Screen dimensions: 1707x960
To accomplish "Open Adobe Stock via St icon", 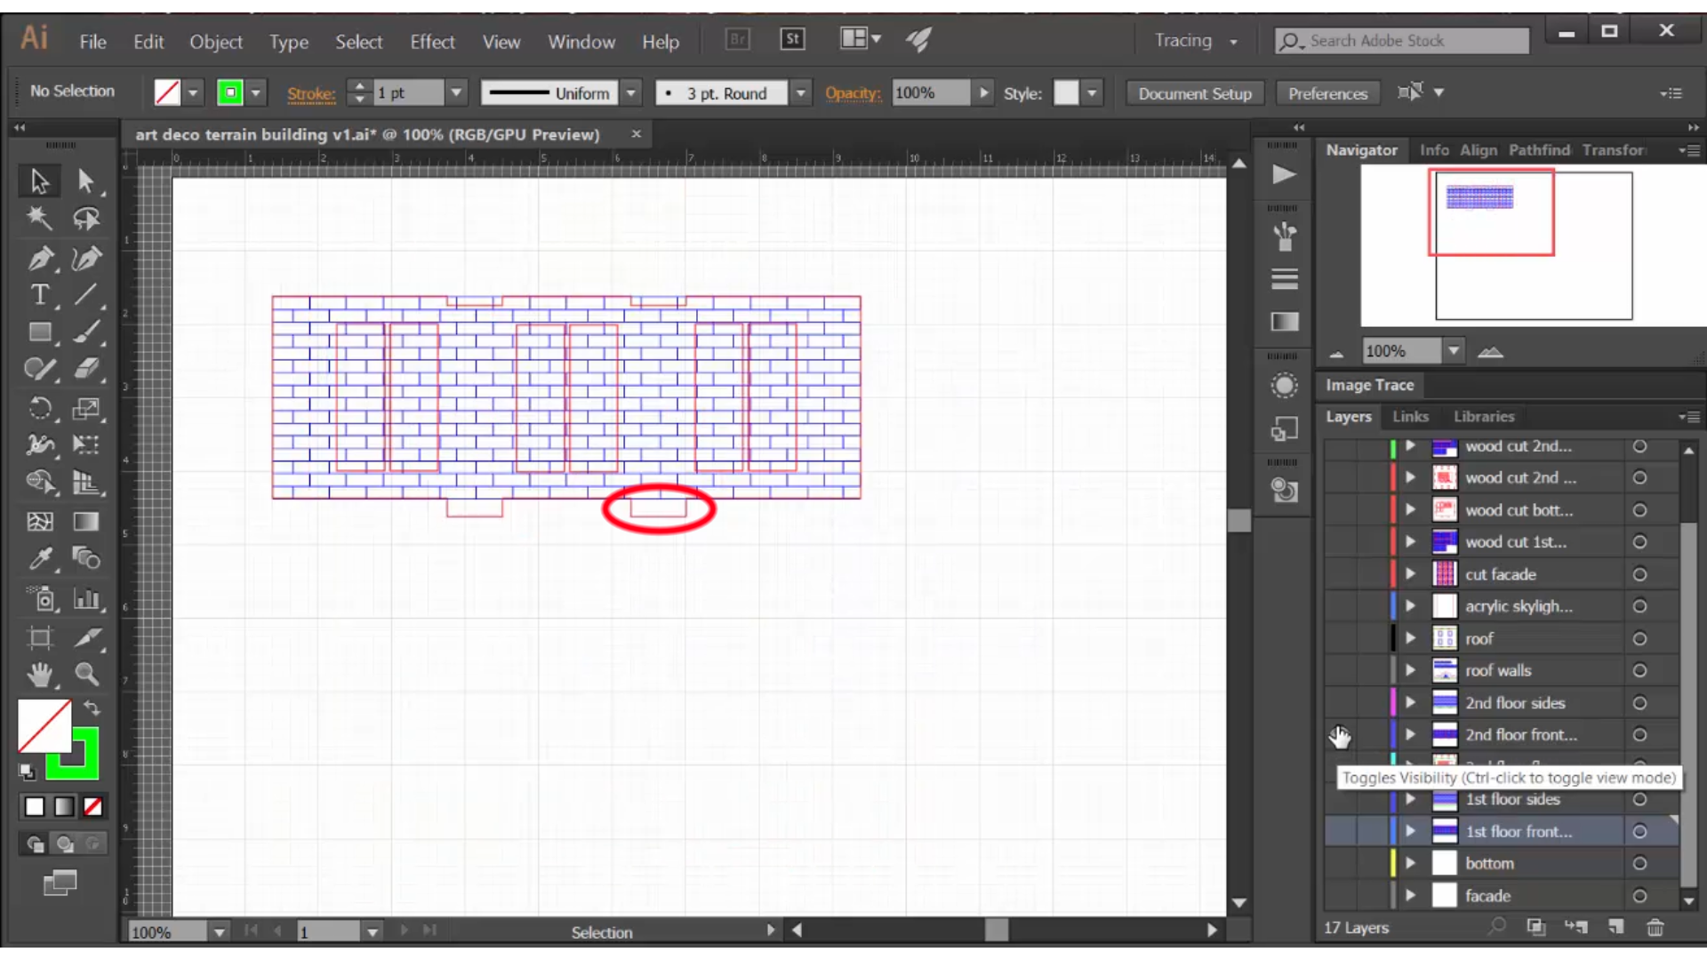I will tap(792, 39).
